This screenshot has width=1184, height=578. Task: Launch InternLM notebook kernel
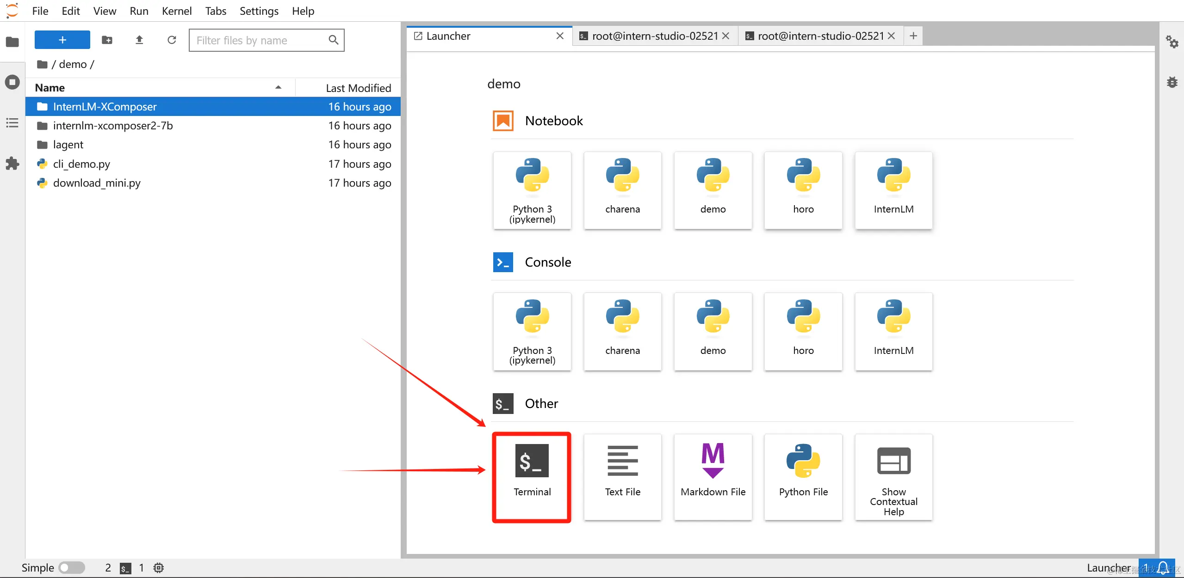pos(893,190)
